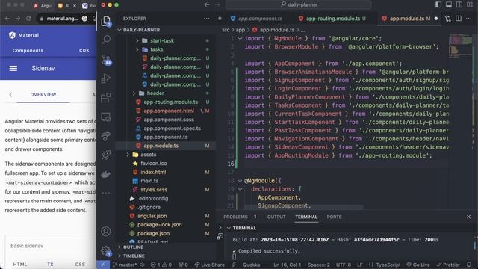478x269 pixels.
Task: Open the OVERVIEW tab on the Sidenav page
Action: (x=43, y=95)
